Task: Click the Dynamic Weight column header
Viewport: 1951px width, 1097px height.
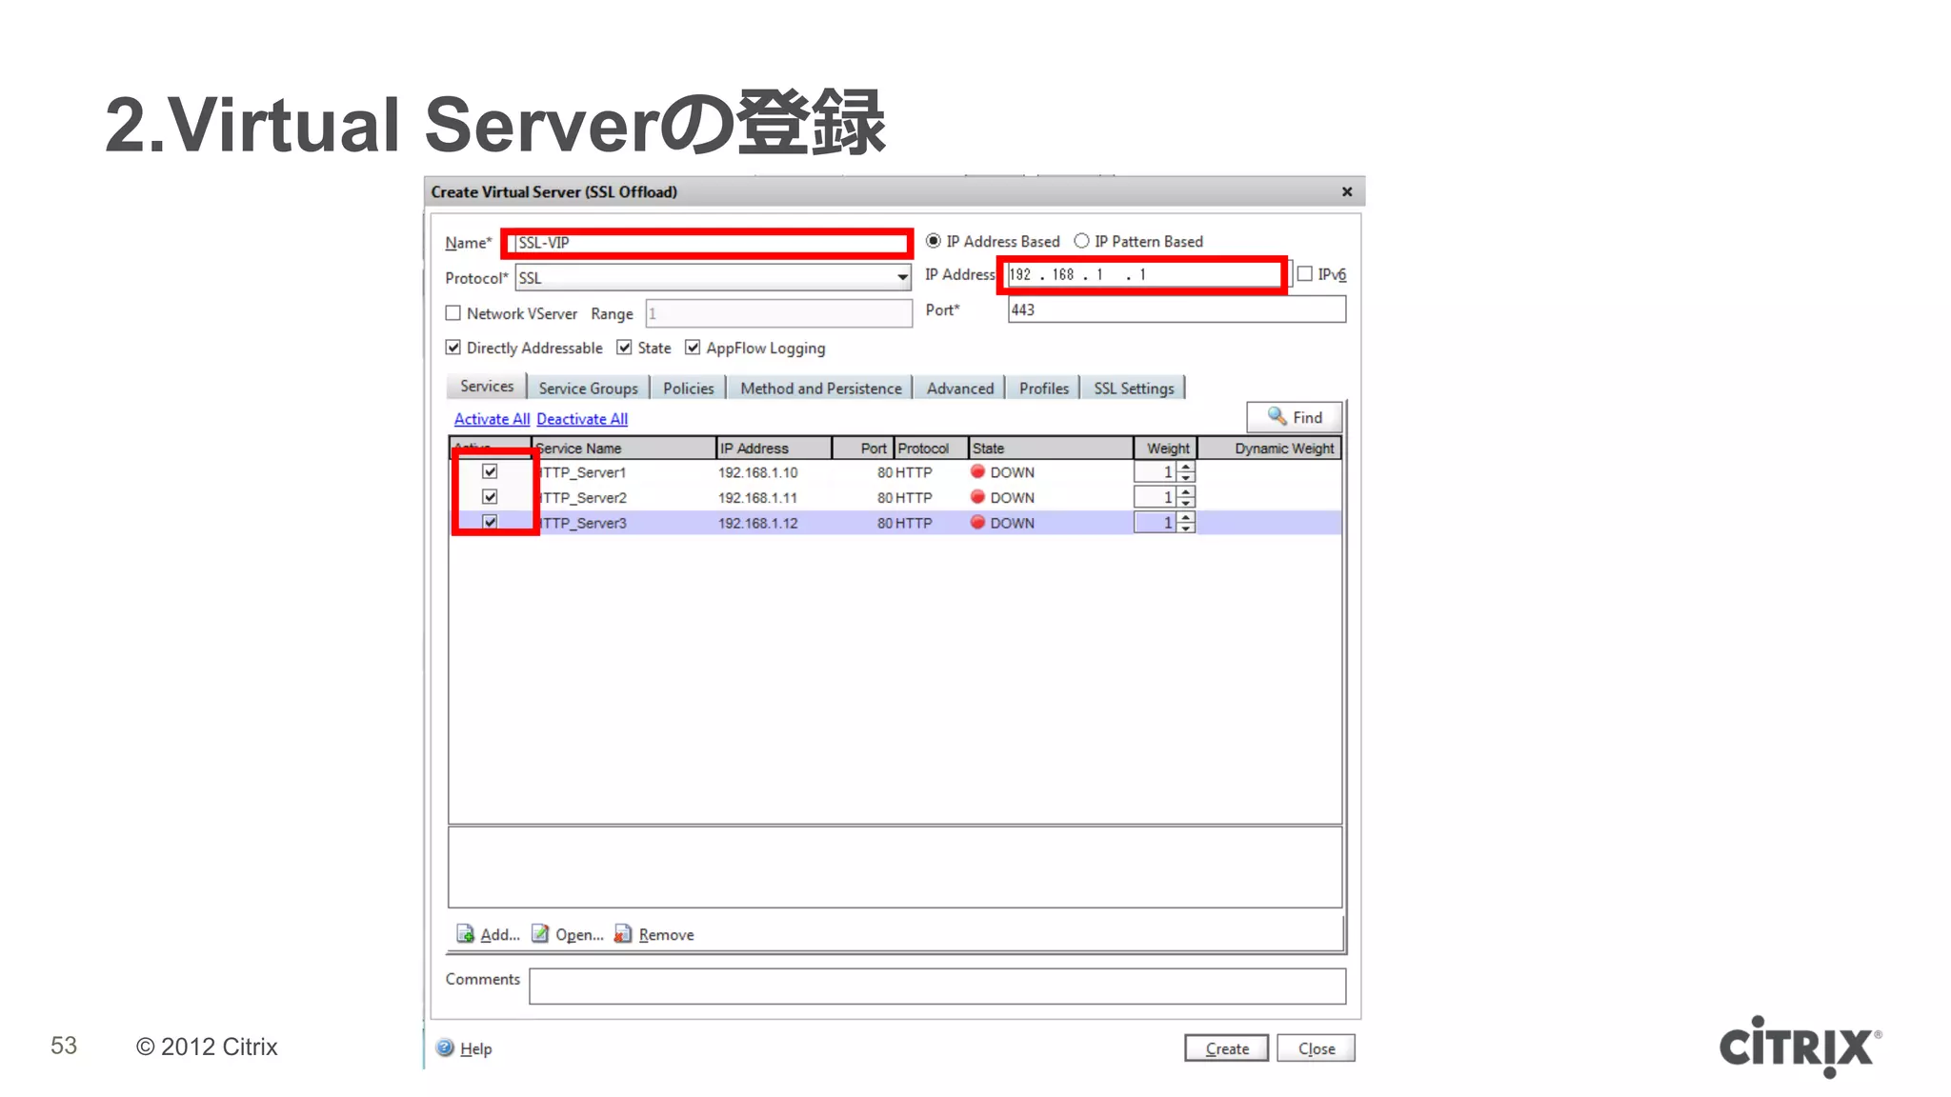Action: point(1269,448)
